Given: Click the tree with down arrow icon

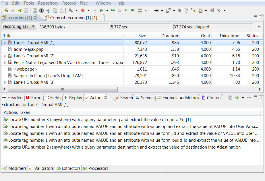Looking at the screenshot, I should click(x=187, y=10).
